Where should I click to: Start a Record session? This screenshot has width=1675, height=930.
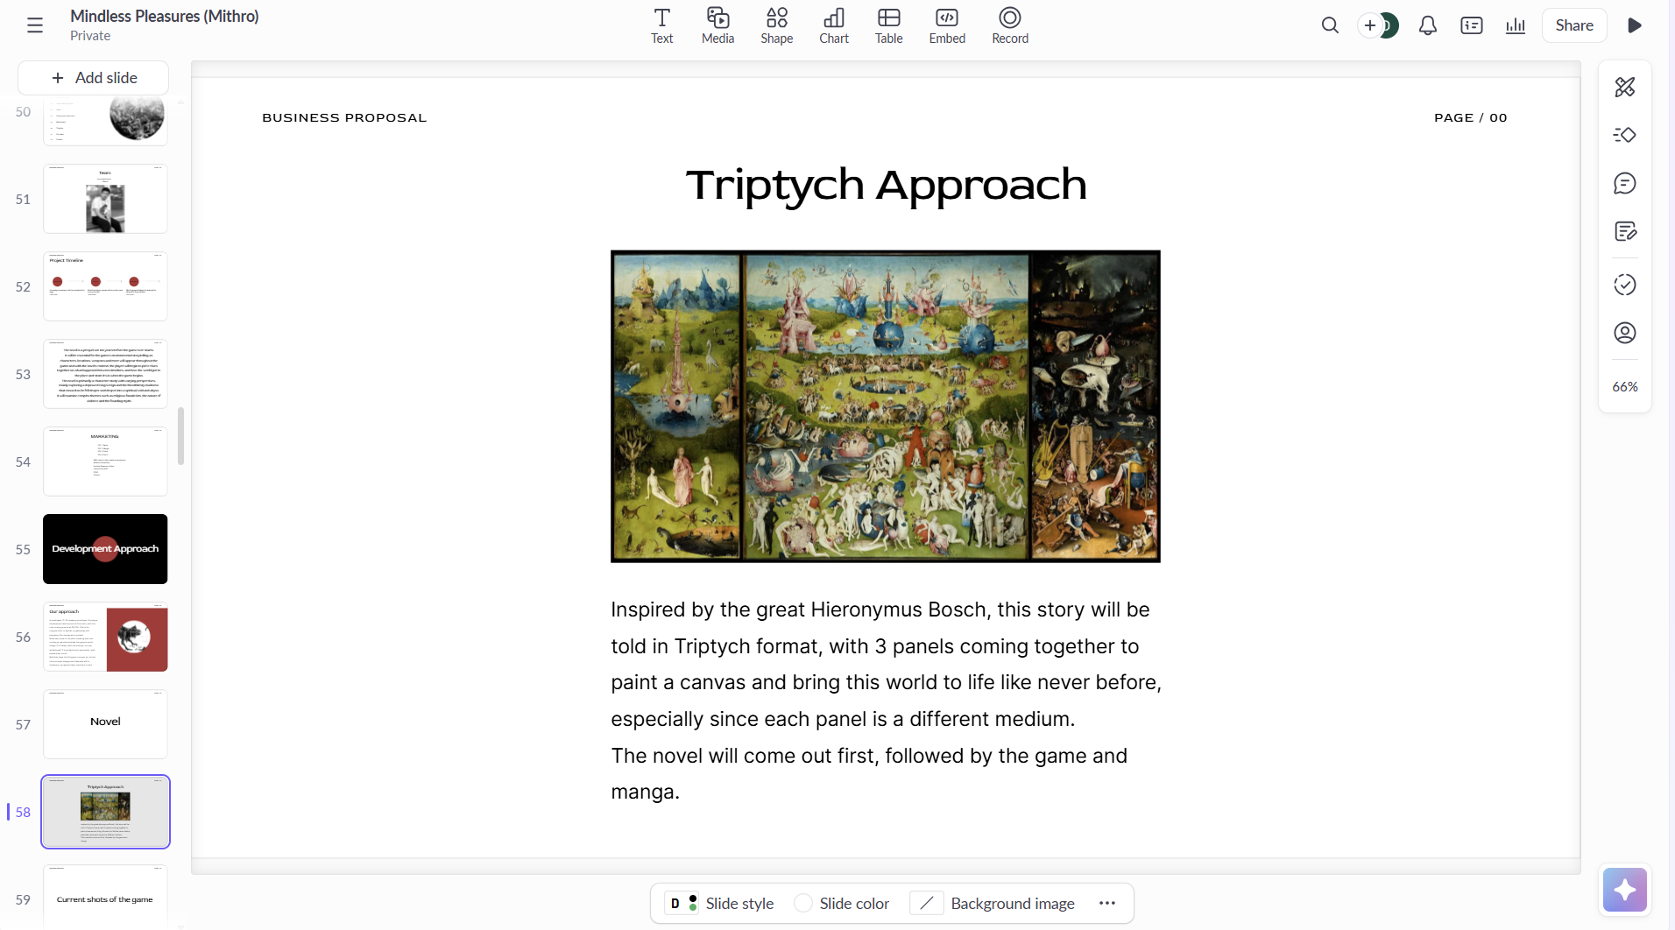point(1010,25)
